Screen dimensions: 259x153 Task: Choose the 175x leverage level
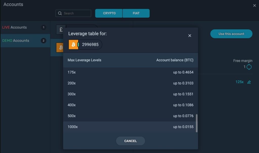[130, 72]
